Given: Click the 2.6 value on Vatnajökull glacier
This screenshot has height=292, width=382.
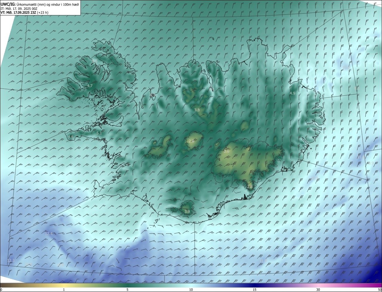Looking at the screenshot, I should [x=227, y=151].
